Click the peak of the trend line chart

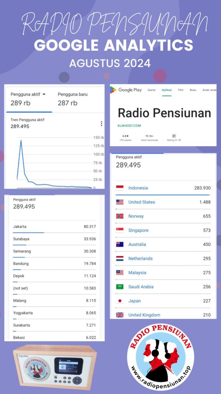point(21,140)
